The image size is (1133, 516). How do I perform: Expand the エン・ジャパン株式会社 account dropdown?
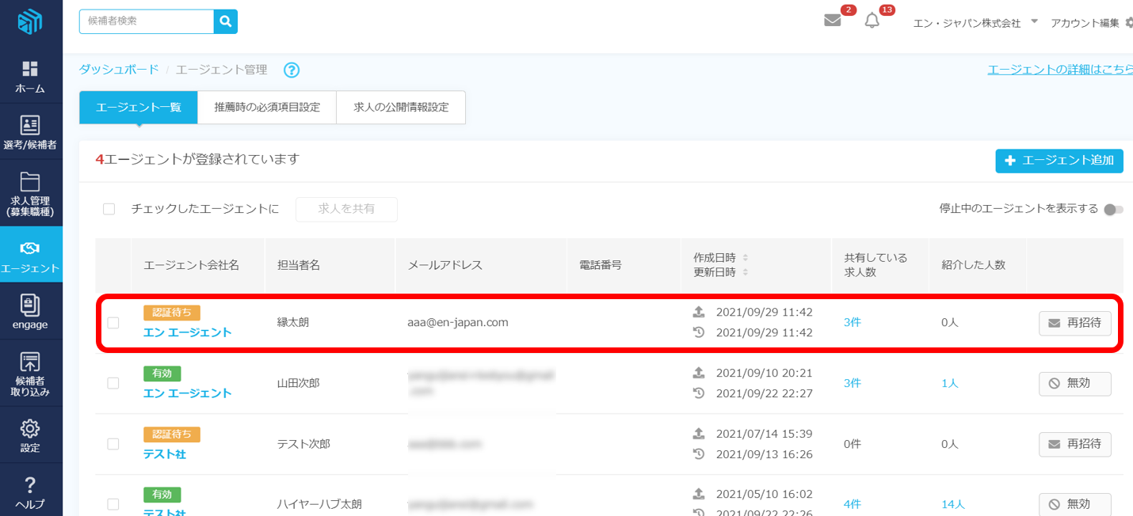click(x=1034, y=22)
